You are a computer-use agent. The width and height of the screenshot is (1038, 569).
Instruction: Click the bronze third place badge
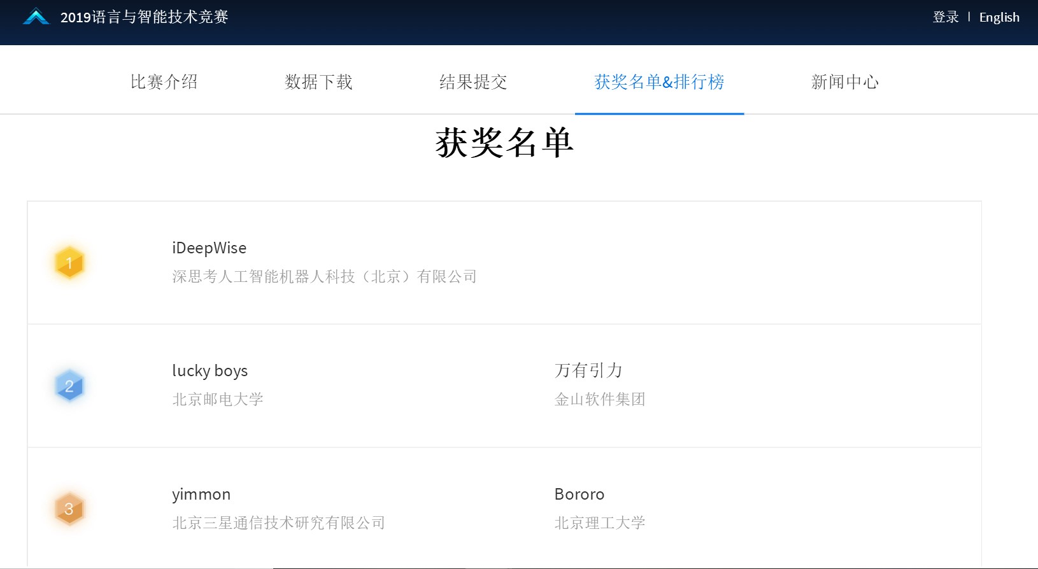coord(69,509)
